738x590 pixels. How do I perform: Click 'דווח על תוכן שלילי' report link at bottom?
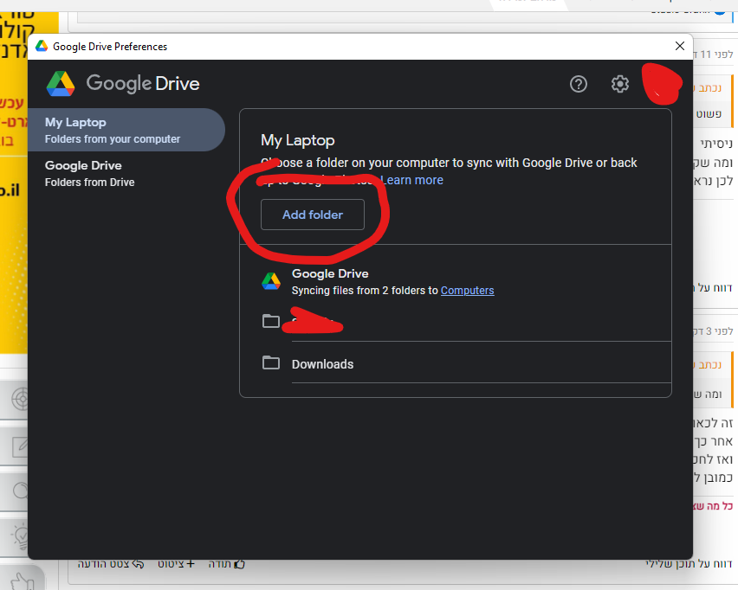click(x=689, y=564)
